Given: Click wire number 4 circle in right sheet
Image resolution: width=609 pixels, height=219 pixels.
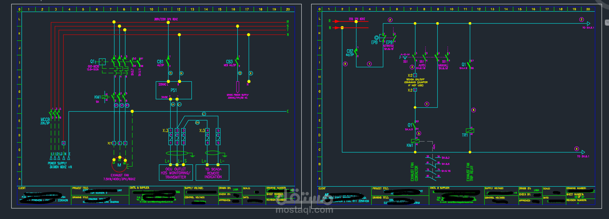Looking at the screenshot, I should [427, 104].
